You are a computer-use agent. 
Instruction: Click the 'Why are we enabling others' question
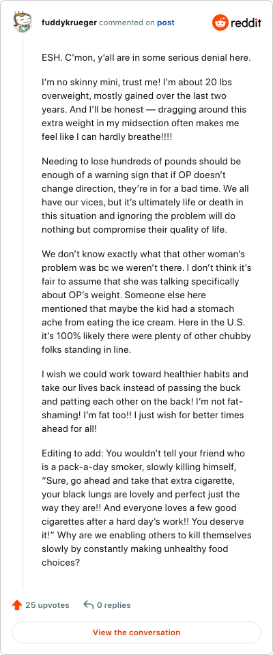(146, 549)
